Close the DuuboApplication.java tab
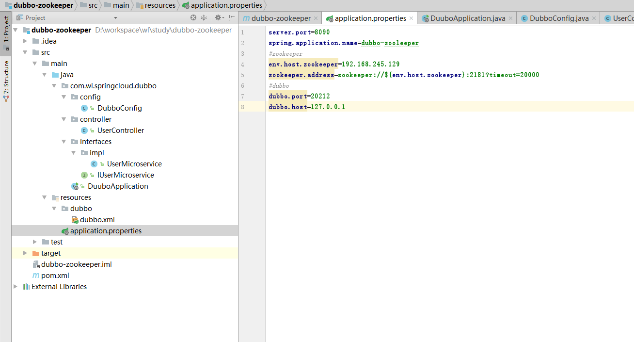The image size is (634, 342). tap(510, 18)
